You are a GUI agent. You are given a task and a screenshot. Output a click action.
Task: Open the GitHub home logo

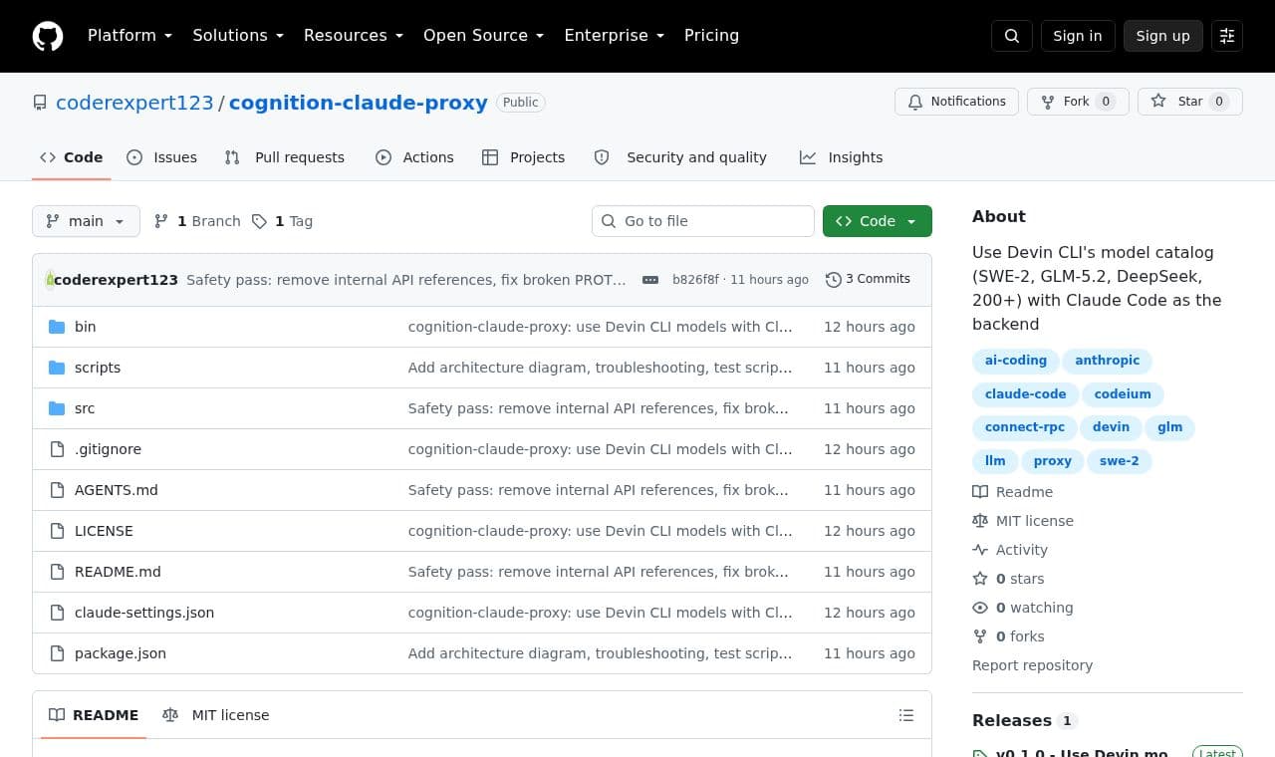pyautogui.click(x=48, y=36)
